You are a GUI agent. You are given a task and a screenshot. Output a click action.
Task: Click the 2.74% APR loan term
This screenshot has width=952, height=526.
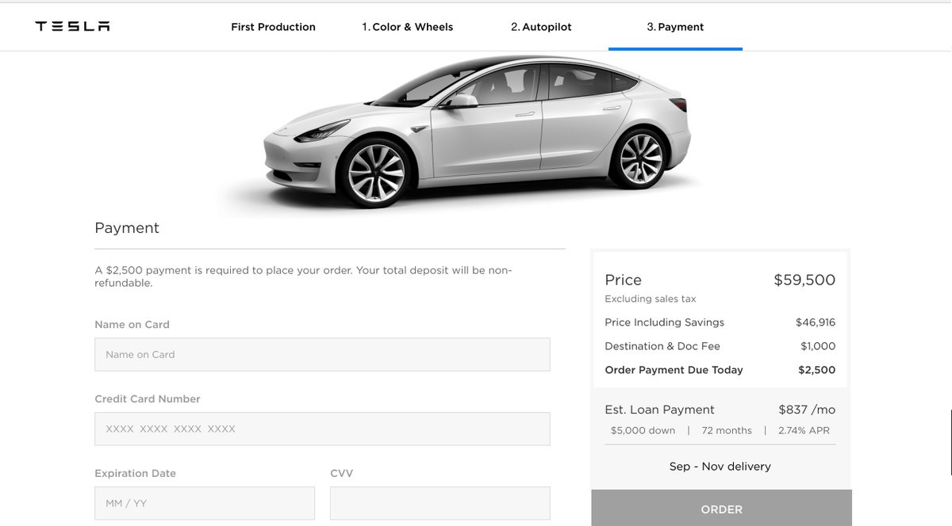(804, 430)
